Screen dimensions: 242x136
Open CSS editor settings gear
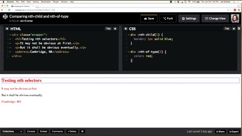coord(126,29)
